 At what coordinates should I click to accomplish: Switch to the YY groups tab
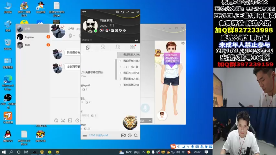118,47
